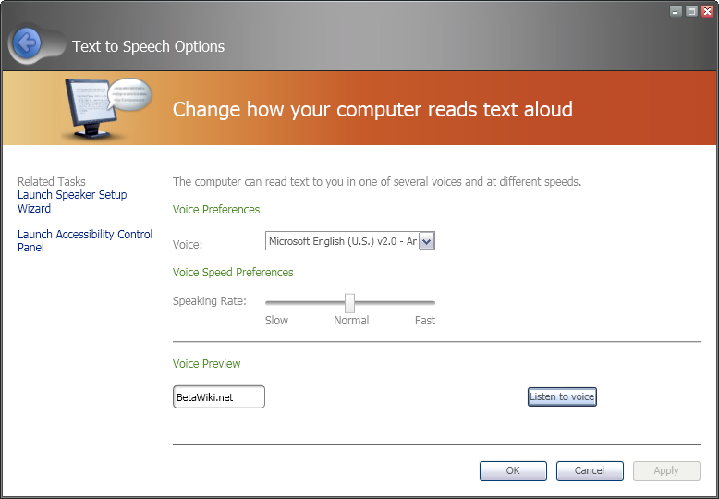Click the Voice dropdown arrow button
This screenshot has width=719, height=499.
click(427, 242)
